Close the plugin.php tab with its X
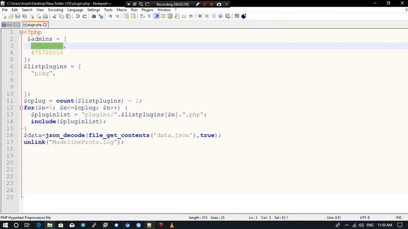This screenshot has height=229, width=408. (x=45, y=25)
